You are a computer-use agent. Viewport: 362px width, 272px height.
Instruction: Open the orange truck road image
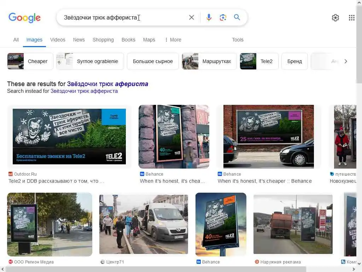(293, 224)
